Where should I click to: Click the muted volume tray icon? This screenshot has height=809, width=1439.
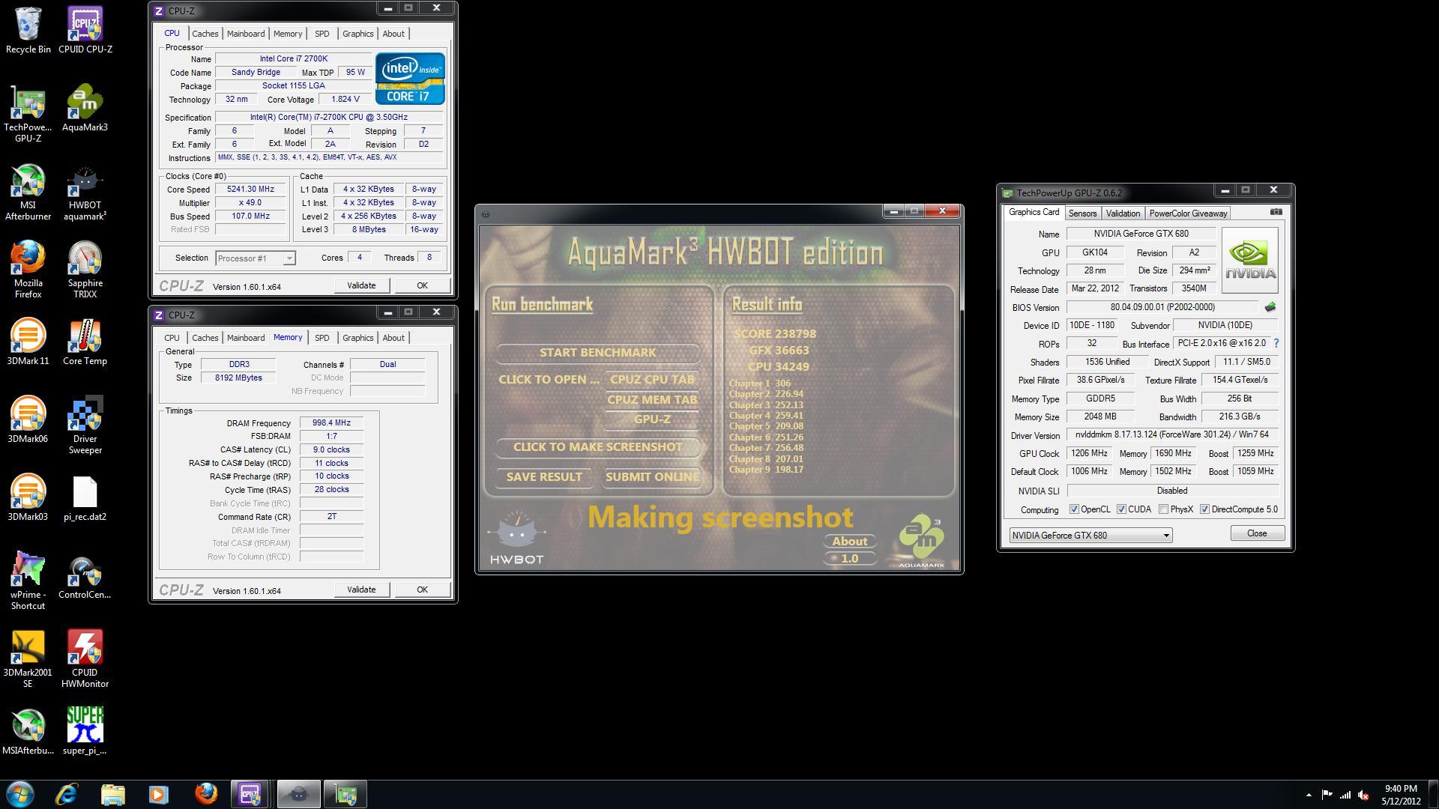[1363, 796]
